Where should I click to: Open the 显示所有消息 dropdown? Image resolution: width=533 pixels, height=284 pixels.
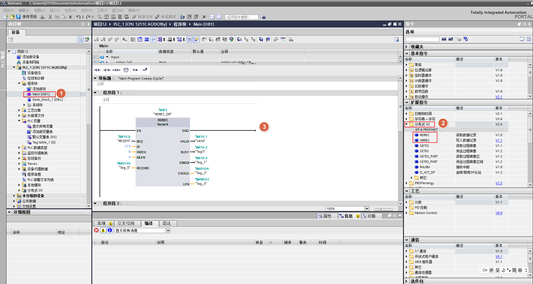tap(168, 231)
